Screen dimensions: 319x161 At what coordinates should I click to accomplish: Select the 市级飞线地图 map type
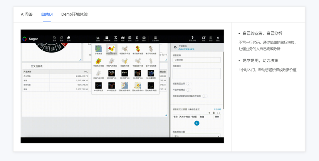99,74
